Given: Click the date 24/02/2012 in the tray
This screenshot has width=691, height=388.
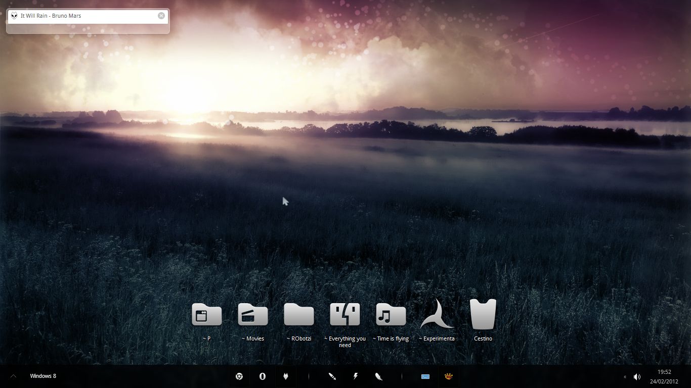Looking at the screenshot, I should pyautogui.click(x=664, y=381).
